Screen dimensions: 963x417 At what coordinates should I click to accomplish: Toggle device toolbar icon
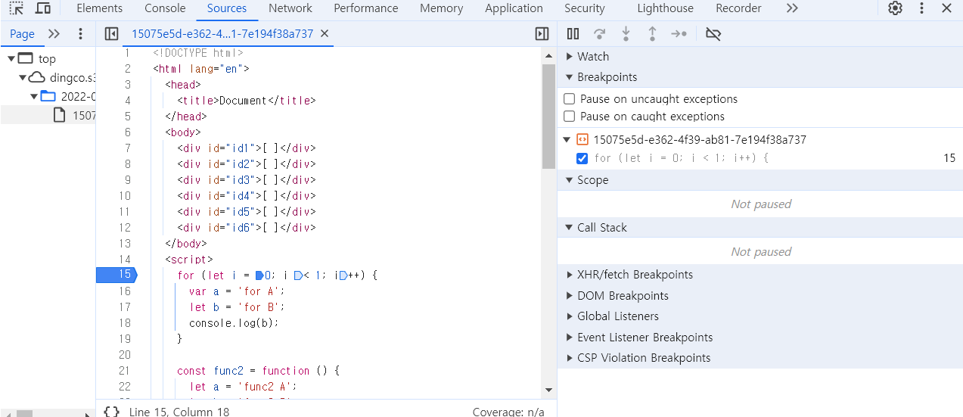pos(43,8)
